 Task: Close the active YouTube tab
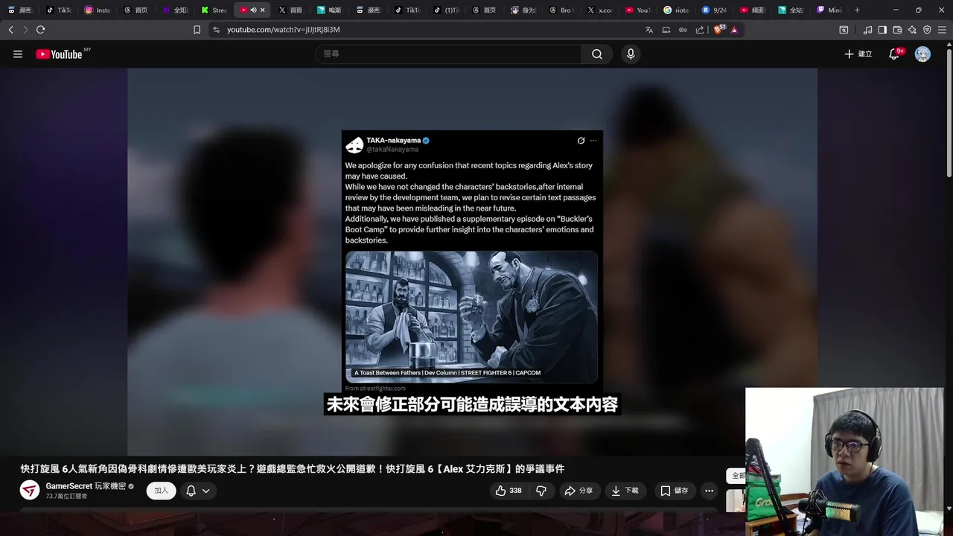[262, 10]
